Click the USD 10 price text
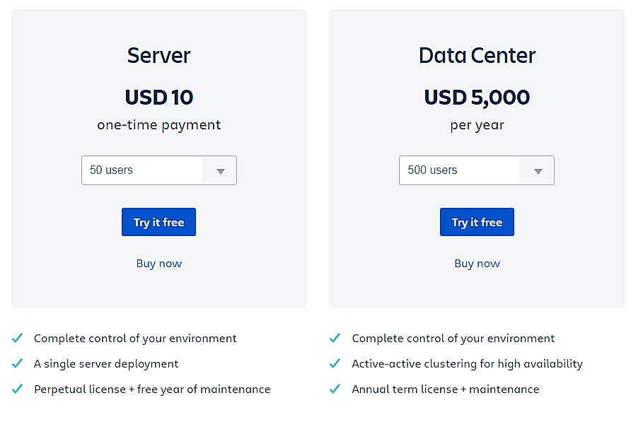This screenshot has width=643, height=422. tap(158, 97)
